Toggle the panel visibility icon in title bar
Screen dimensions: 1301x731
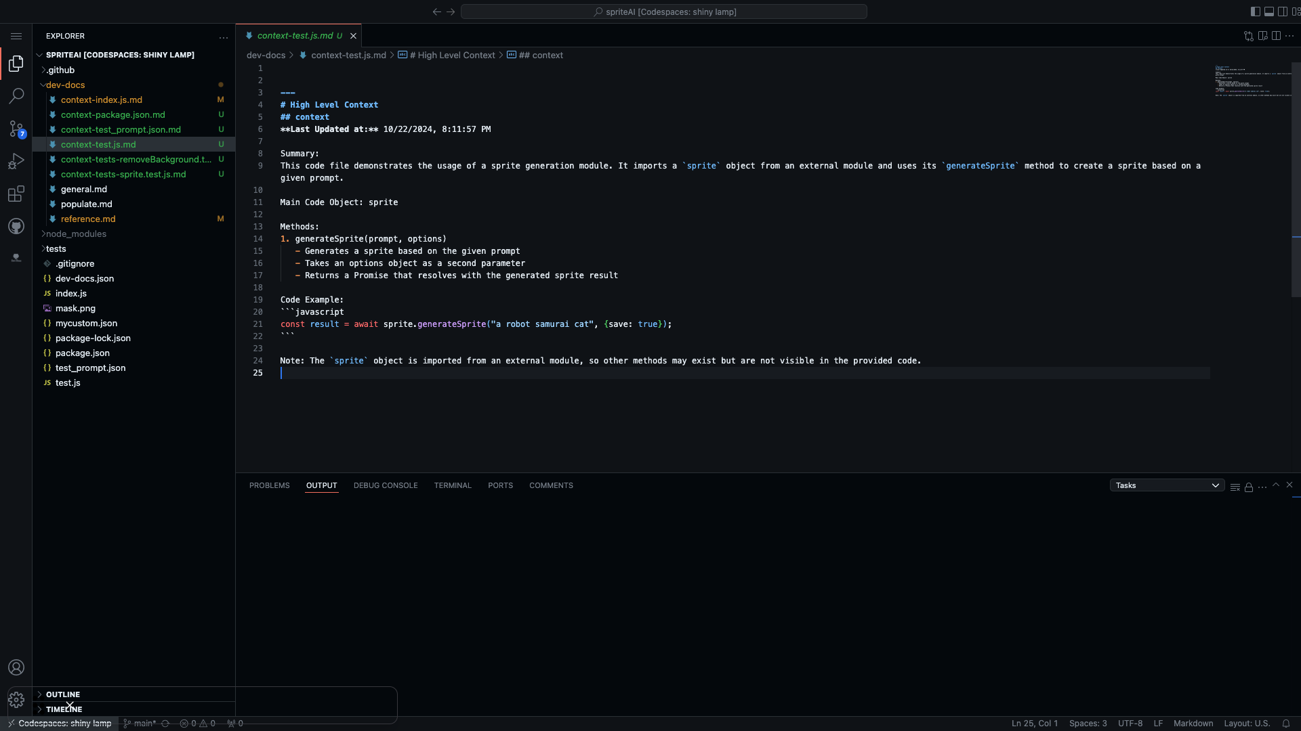(1269, 12)
